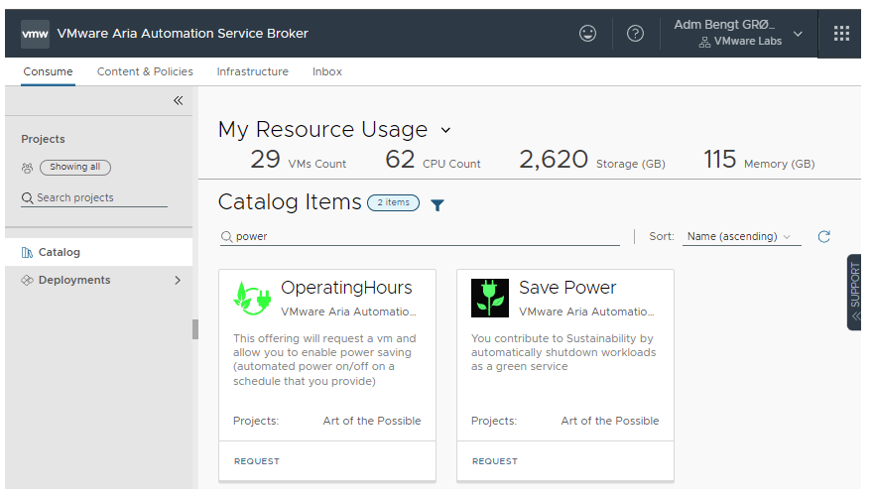Expand My Resource Usage chevron
Image resolution: width=874 pixels, height=499 pixels.
[445, 131]
